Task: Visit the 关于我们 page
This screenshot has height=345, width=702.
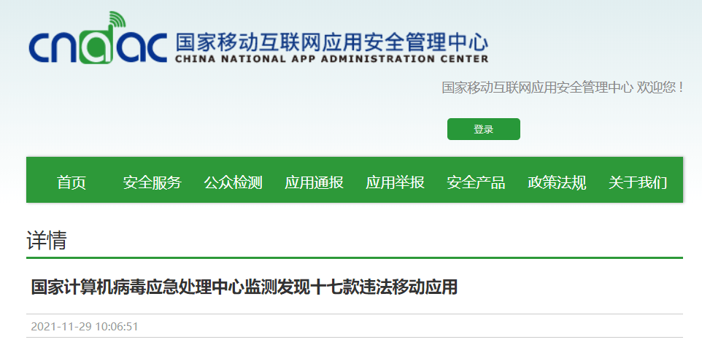Action: [638, 182]
